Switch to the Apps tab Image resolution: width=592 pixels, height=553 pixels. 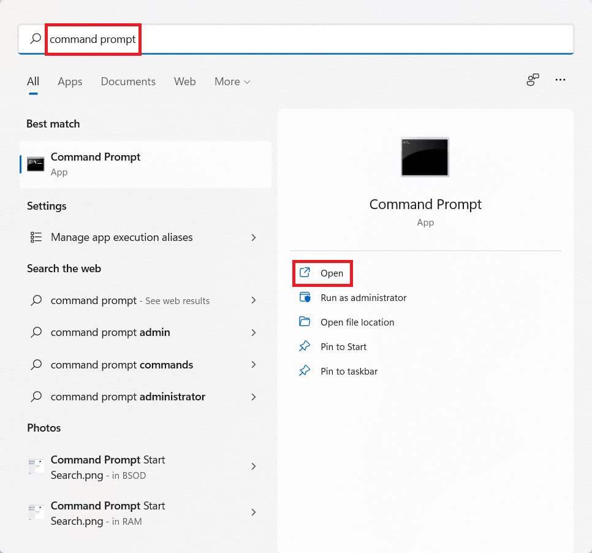(70, 82)
